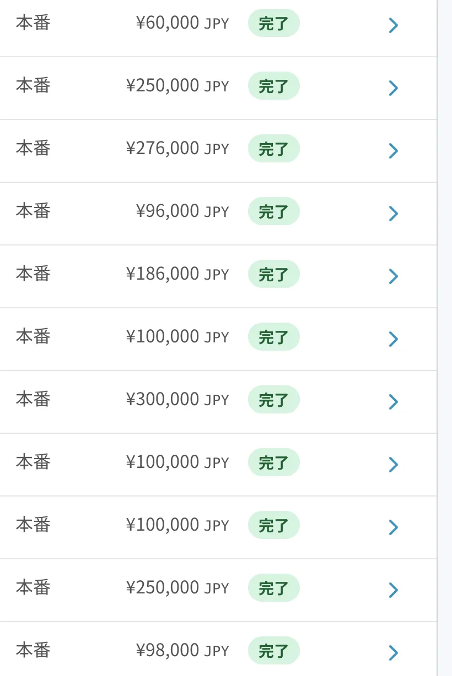Open the ¥300,000 payment using its chevron
The height and width of the screenshot is (676, 452).
(x=393, y=401)
